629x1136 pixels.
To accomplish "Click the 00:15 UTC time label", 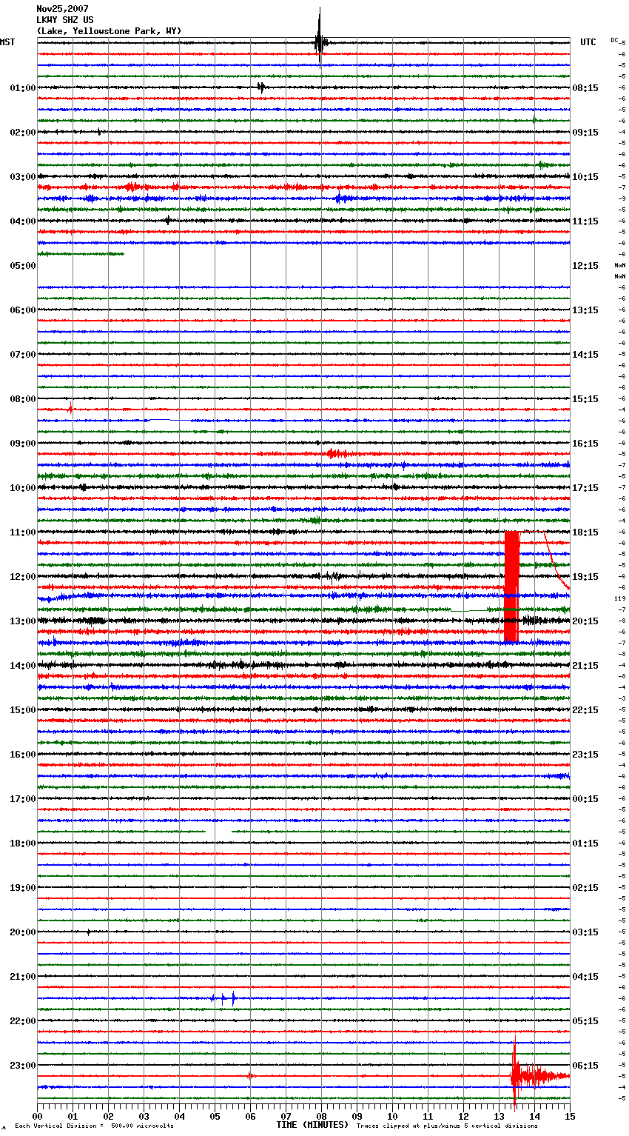I will (585, 799).
